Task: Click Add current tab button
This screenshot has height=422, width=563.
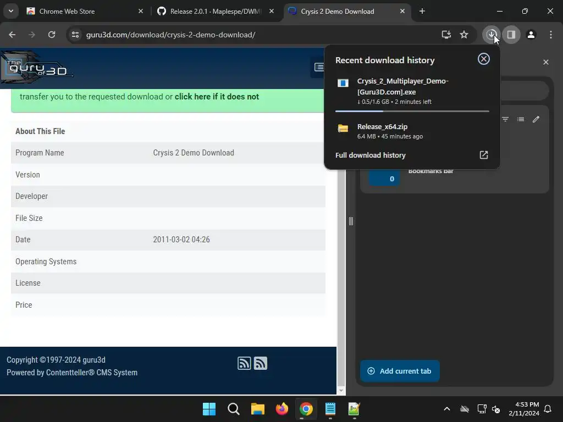Action: (400, 371)
